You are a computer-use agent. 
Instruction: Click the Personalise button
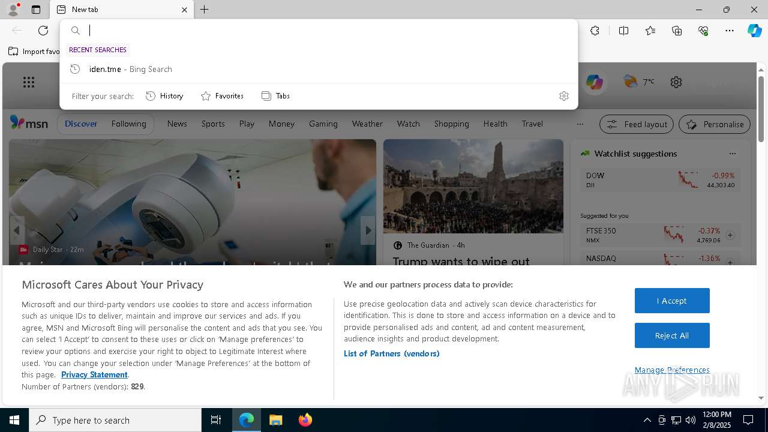click(714, 124)
